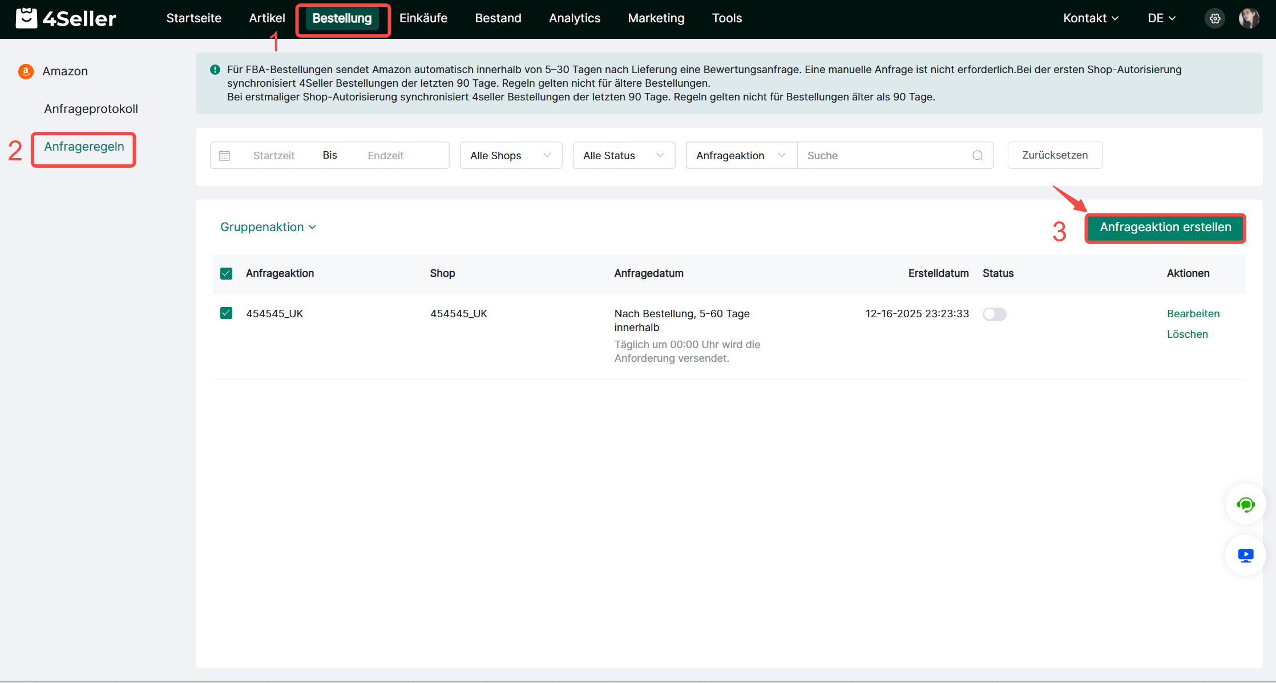Enable the 454545_UK status switch
The image size is (1276, 683).
tap(994, 314)
